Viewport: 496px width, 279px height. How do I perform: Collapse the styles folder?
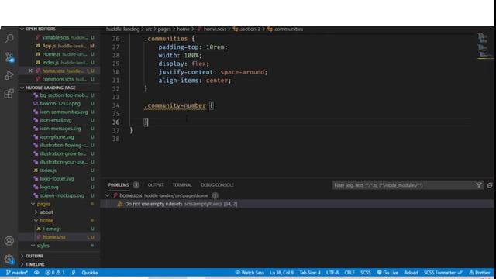(43, 246)
